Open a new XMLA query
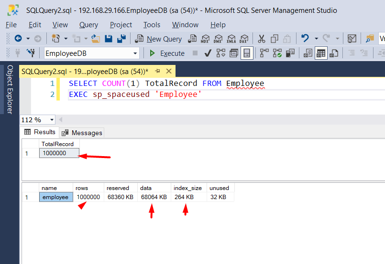The height and width of the screenshot is (264, 385). coord(231,39)
